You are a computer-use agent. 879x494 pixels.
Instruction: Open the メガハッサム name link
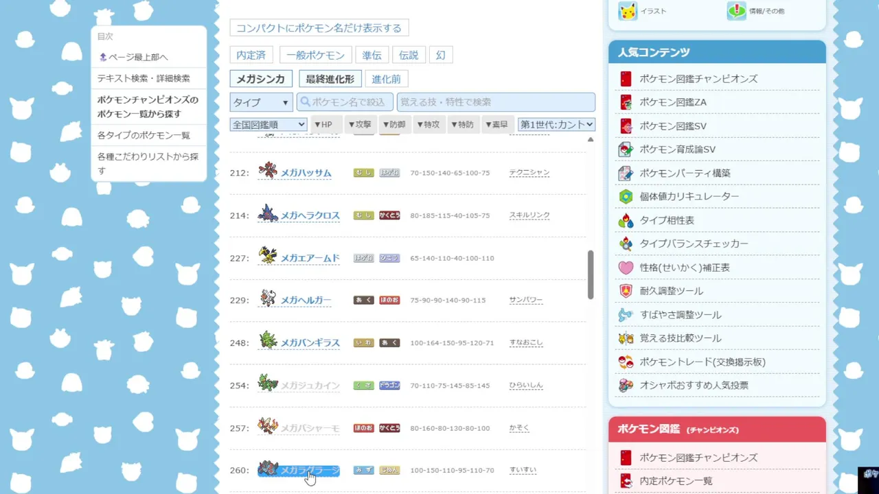coord(306,173)
